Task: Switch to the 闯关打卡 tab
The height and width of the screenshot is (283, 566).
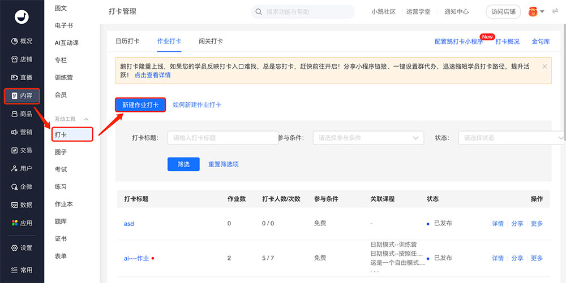Action: 211,41
